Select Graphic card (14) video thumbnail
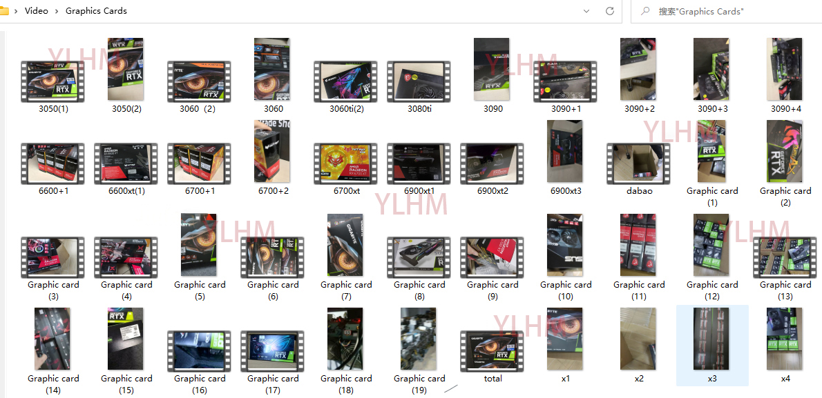The image size is (822, 398). click(x=52, y=339)
